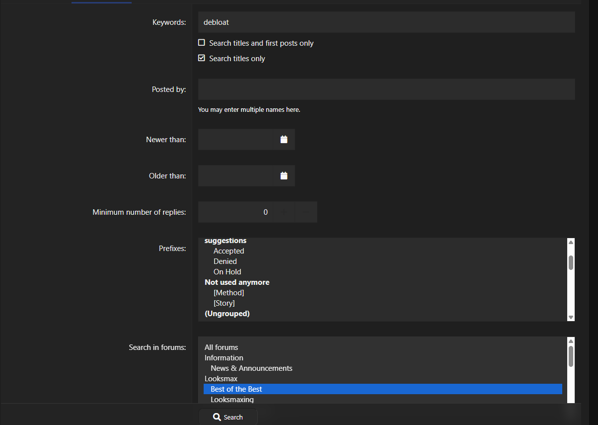Image resolution: width=598 pixels, height=425 pixels.
Task: Click the forums list scrollbar thumb
Action: (571, 356)
